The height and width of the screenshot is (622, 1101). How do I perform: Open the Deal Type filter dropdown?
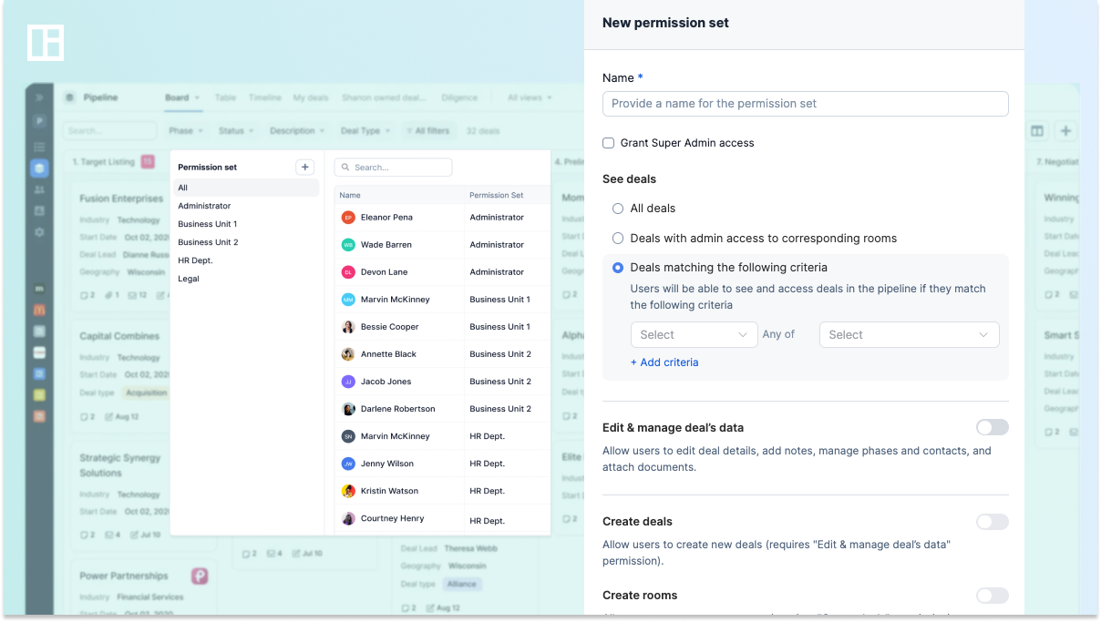point(365,131)
